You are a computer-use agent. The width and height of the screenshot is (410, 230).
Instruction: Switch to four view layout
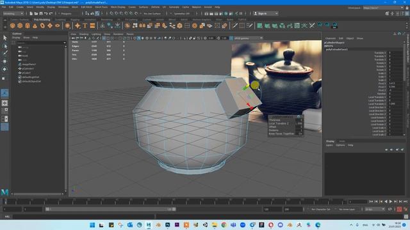coord(4,111)
